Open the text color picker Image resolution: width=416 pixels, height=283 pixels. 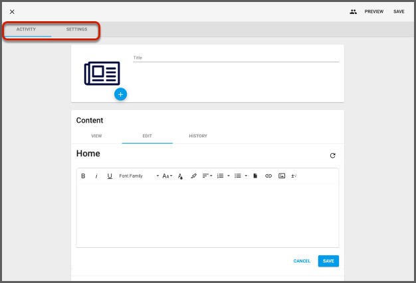(180, 176)
